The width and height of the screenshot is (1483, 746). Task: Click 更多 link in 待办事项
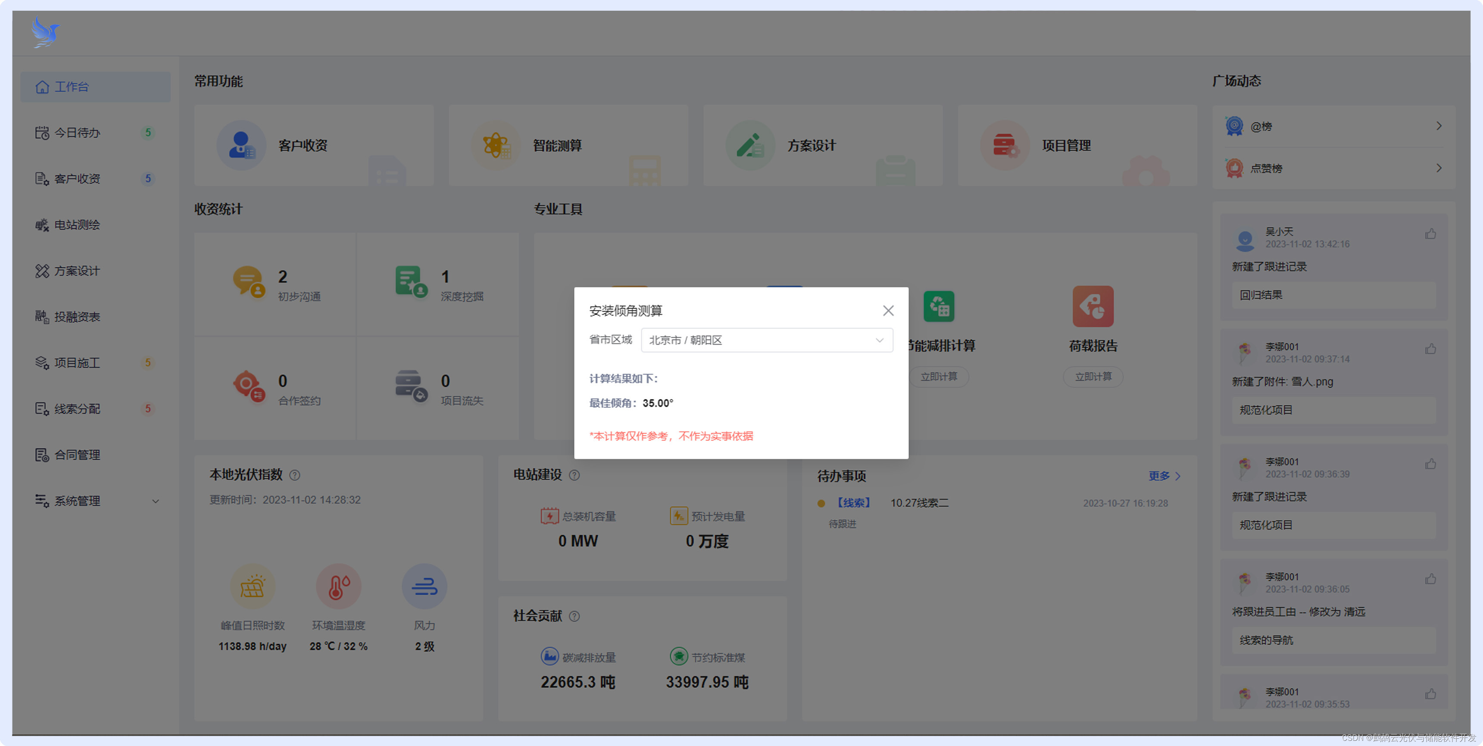(1164, 477)
